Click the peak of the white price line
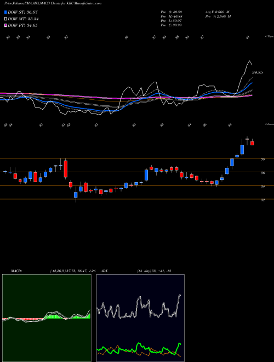 [x=249, y=61]
